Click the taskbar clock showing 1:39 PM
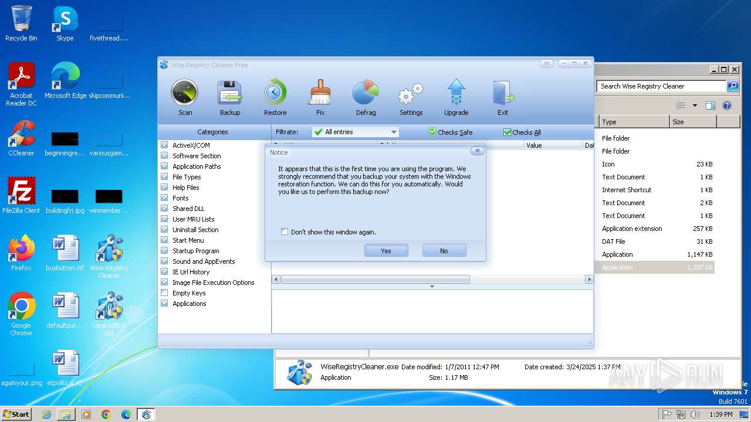751x422 pixels. tap(720, 414)
